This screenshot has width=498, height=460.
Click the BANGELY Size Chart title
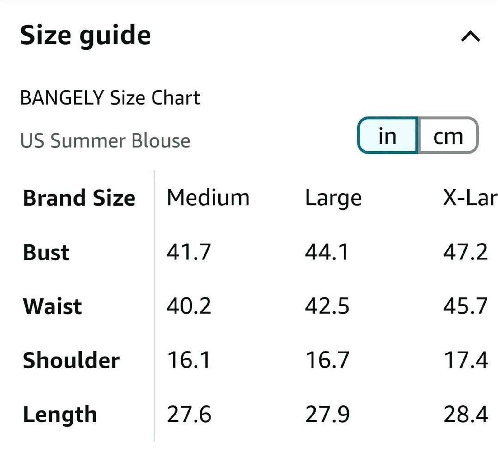pos(110,98)
